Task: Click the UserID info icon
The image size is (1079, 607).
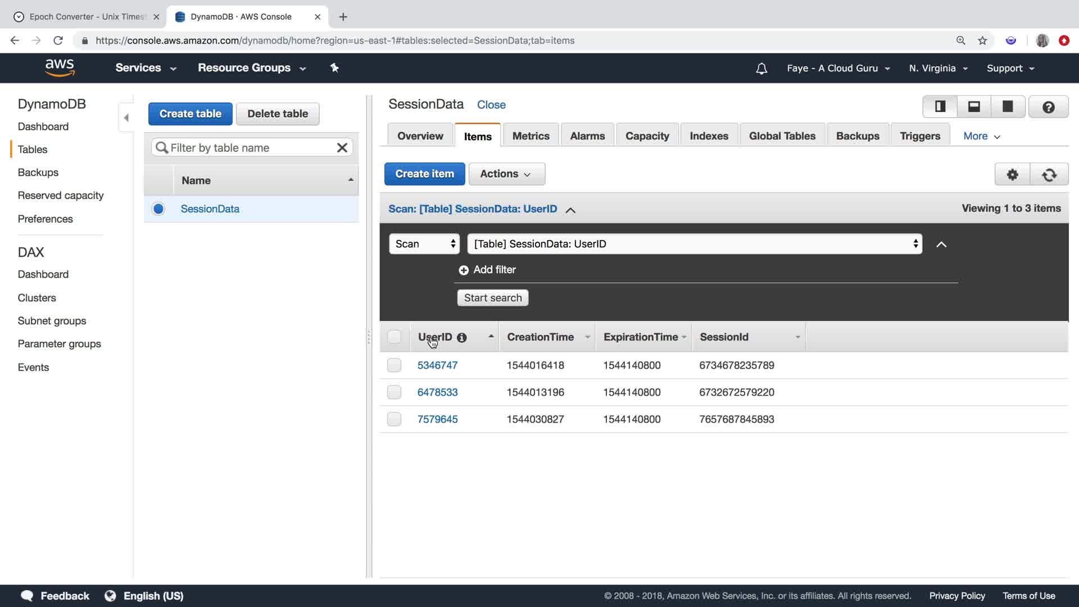Action: pos(461,338)
